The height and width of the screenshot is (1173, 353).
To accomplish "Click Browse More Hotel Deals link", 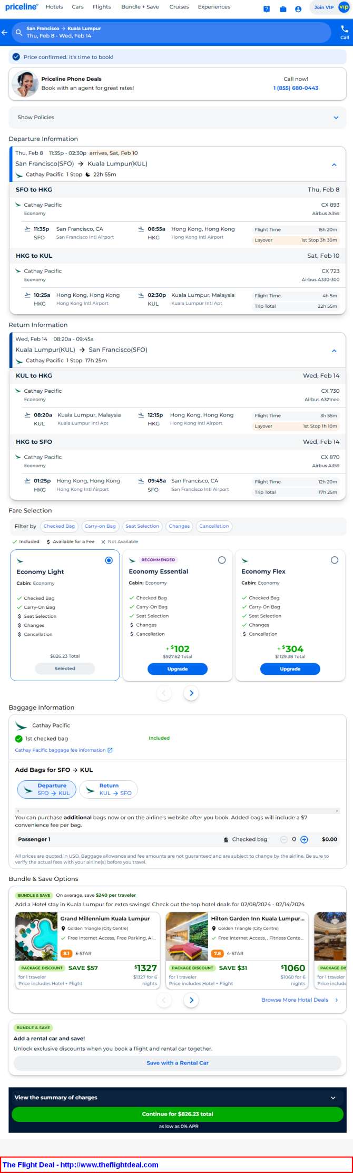I will pos(295,1000).
